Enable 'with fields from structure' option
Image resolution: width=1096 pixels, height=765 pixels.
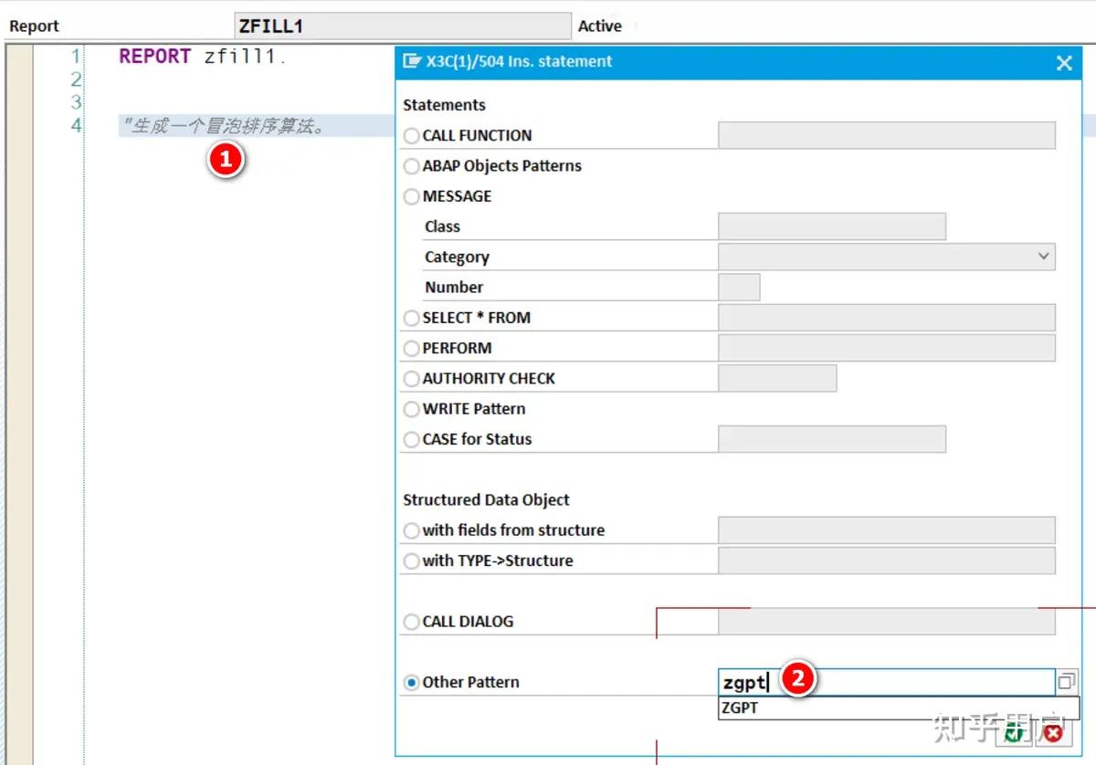tap(411, 529)
